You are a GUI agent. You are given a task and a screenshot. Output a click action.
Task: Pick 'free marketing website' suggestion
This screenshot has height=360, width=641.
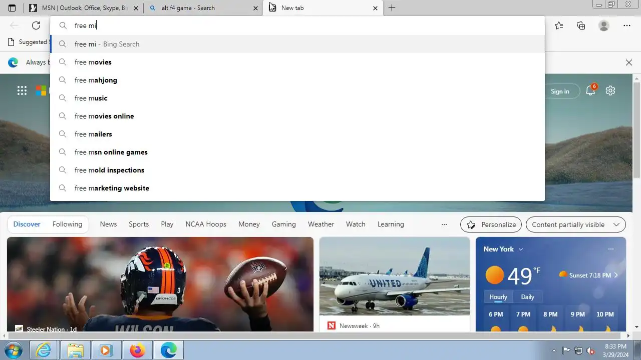(x=297, y=188)
